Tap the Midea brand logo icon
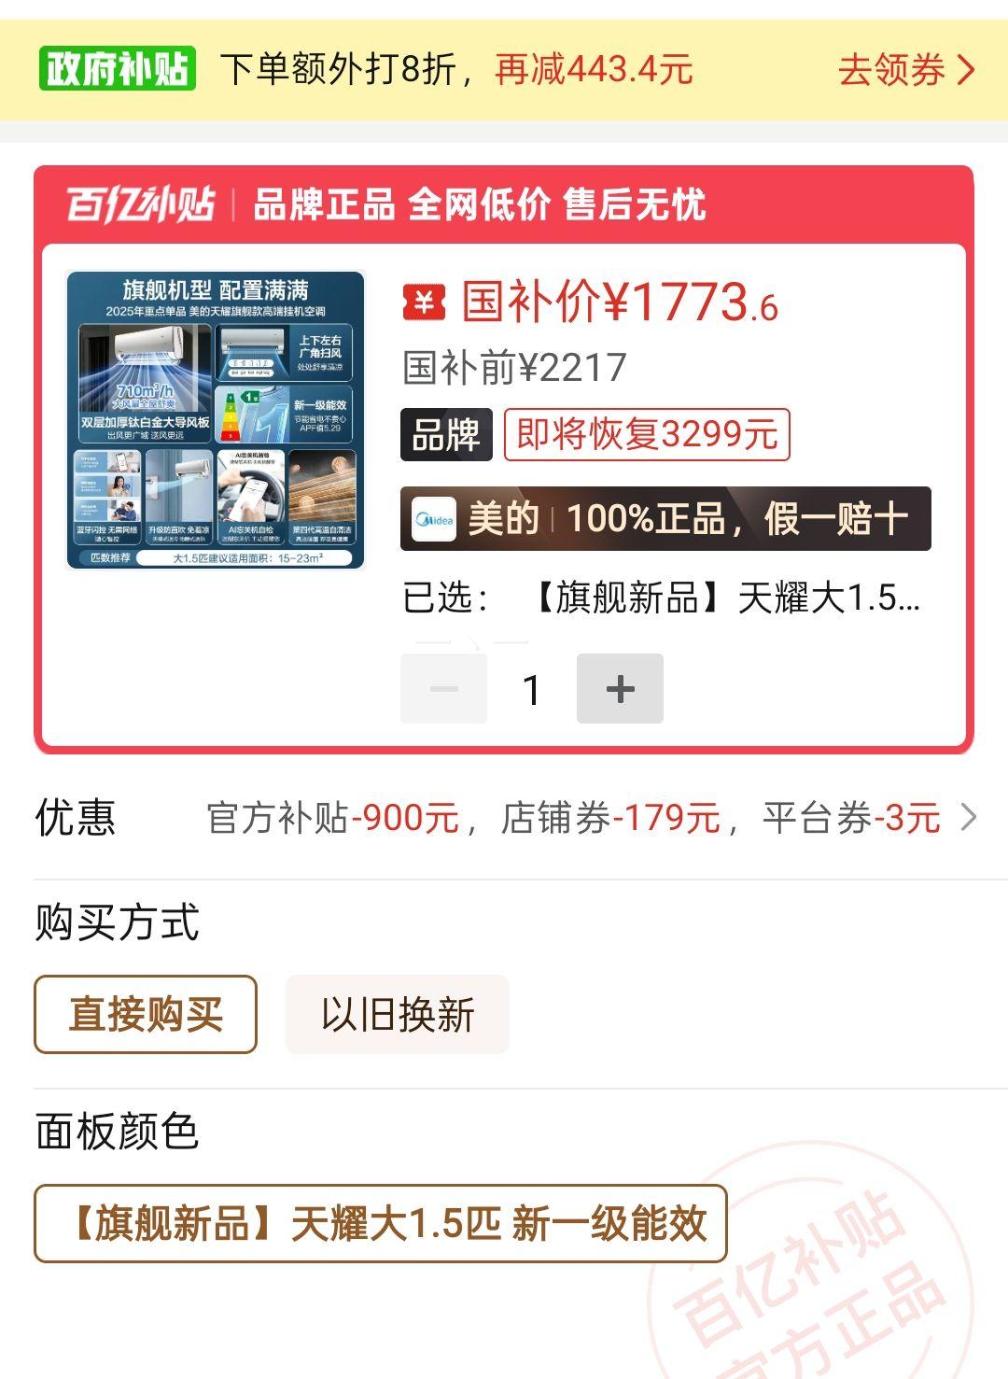 434,519
